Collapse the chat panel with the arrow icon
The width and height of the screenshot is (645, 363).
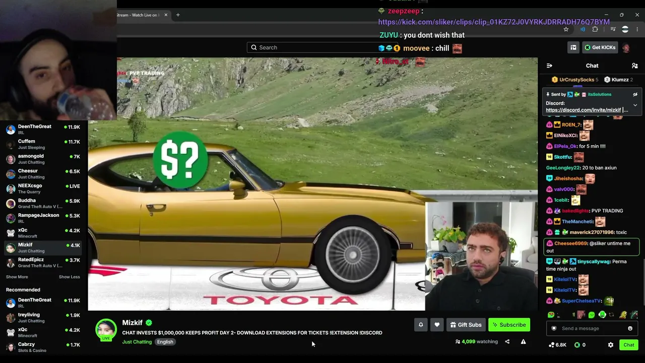tap(549, 66)
